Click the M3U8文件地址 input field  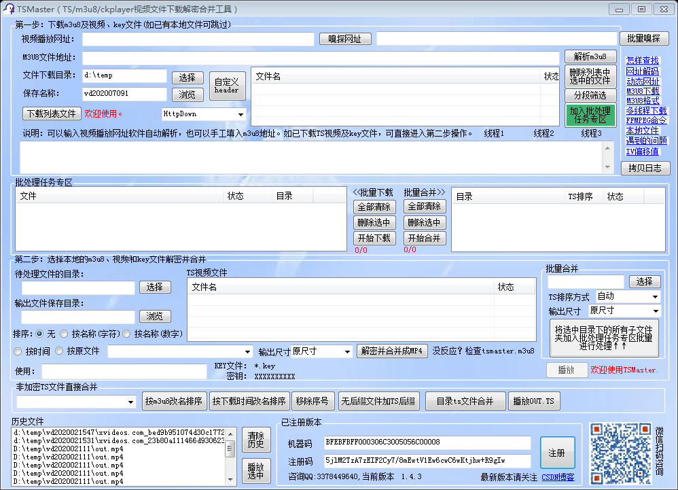pos(321,58)
